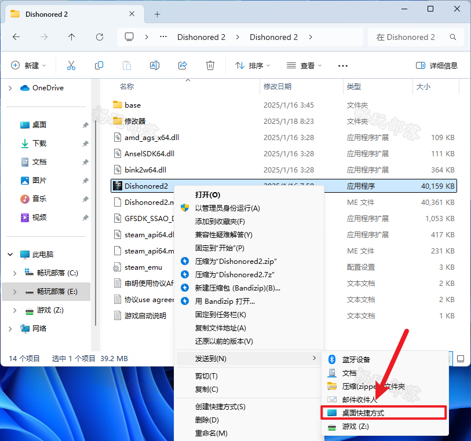Click chevron after the last Dishonored 2 breadcrumb
This screenshot has height=441, width=471.
(311, 37)
